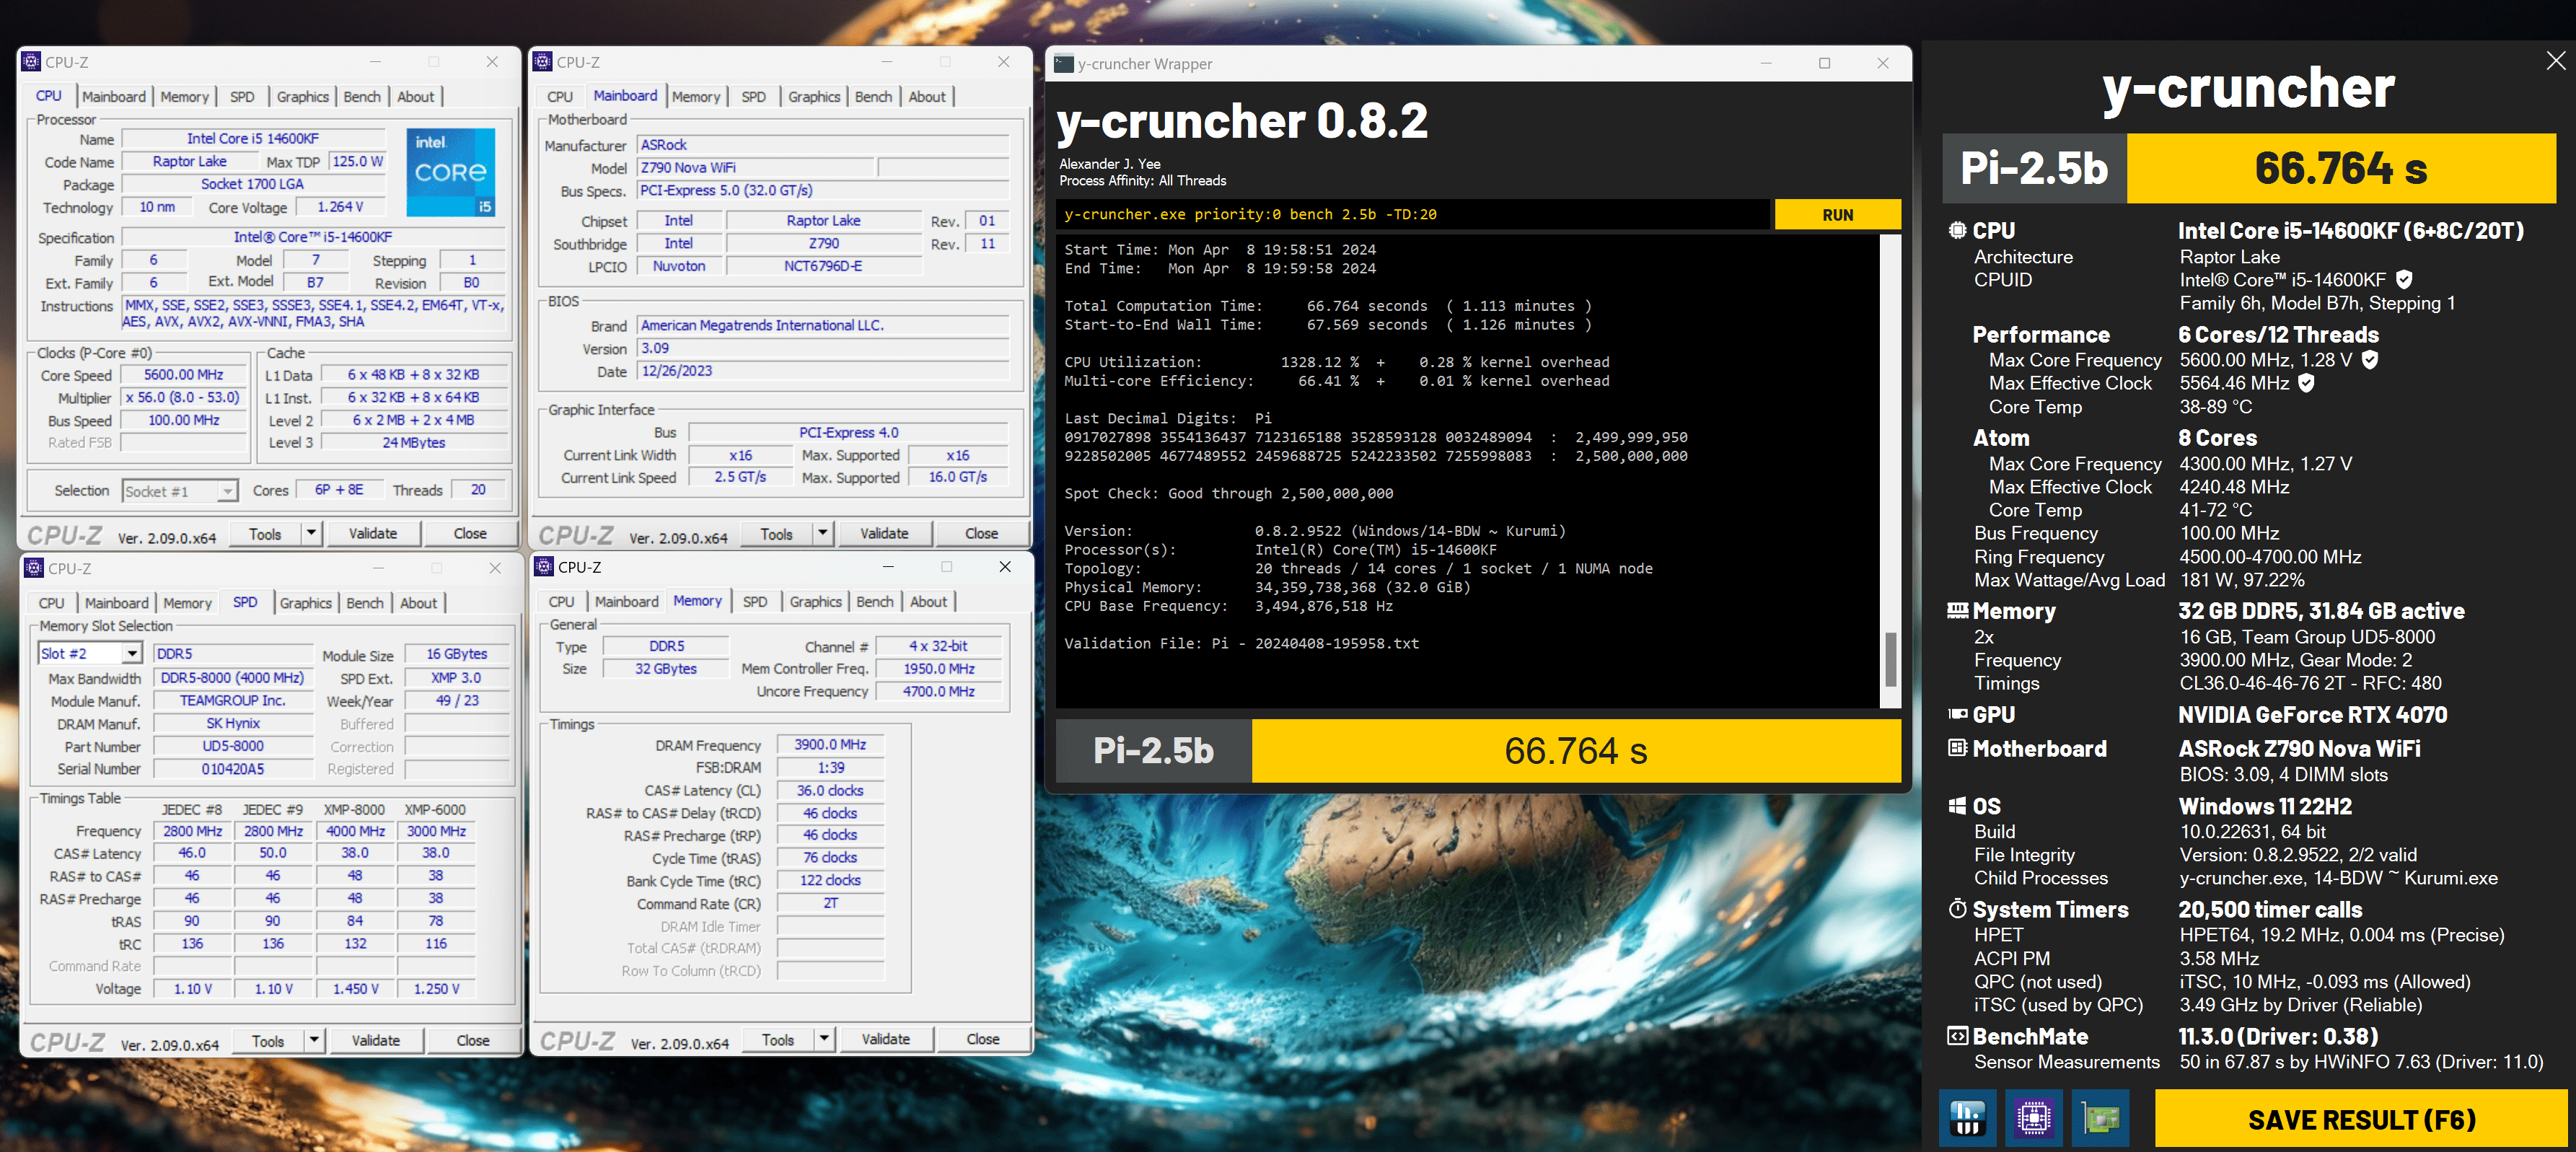Screen dimensions: 2576x1152
Task: Click the Intel Core i5 logo in CPU-Z
Action: 450,172
